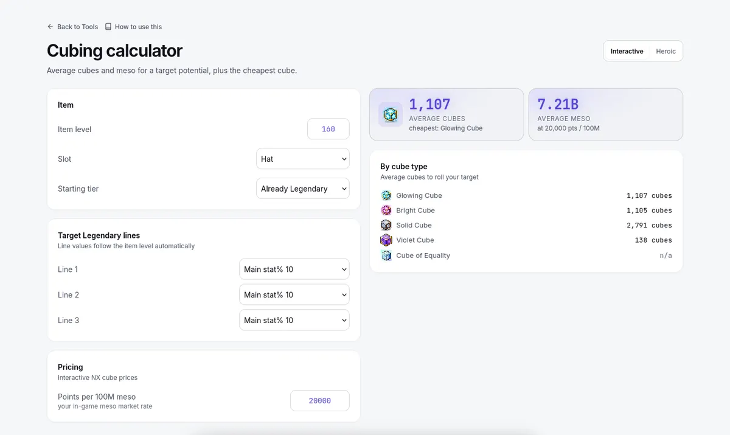
Task: Click the 'Violet Cube' label
Action: [415, 240]
